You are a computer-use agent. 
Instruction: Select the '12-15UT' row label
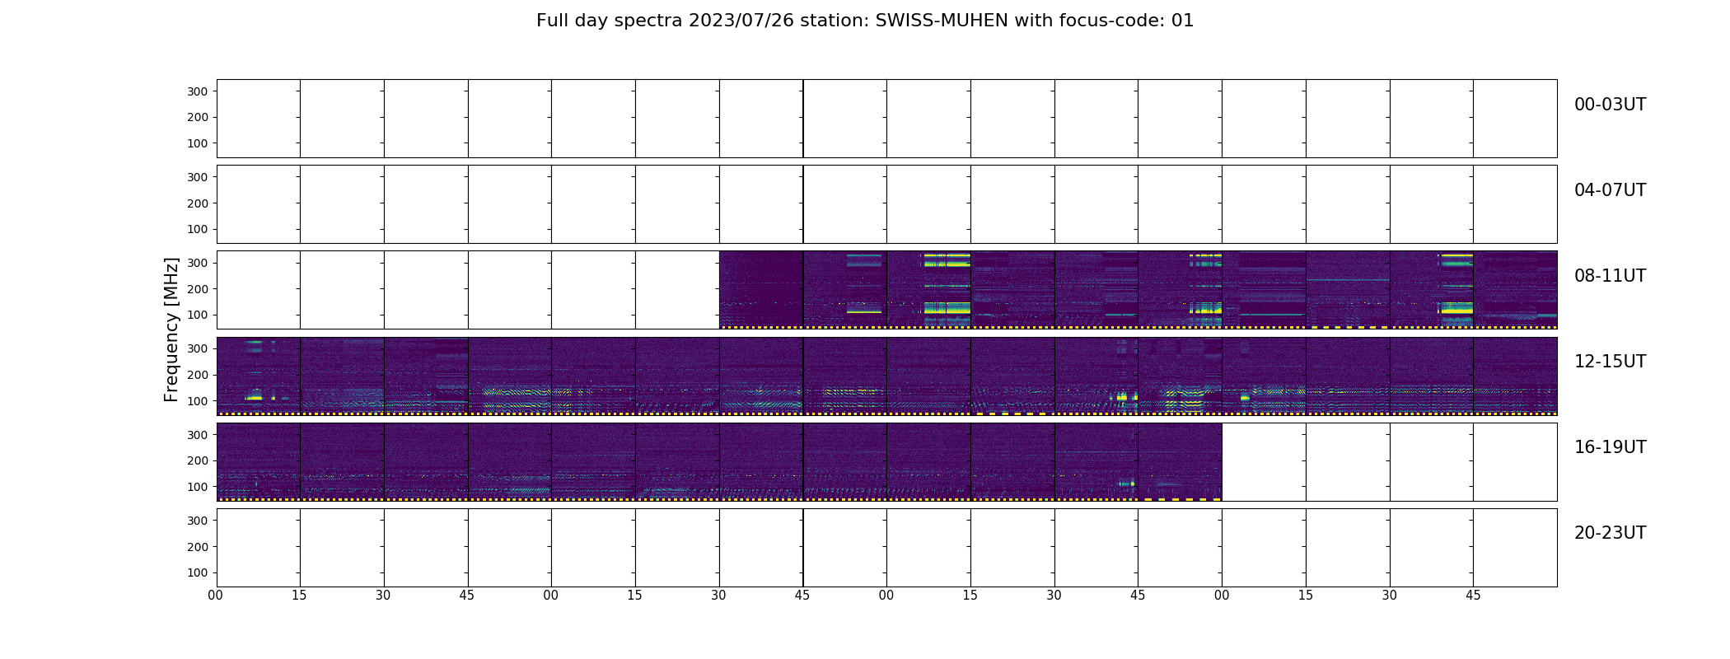1610,362
